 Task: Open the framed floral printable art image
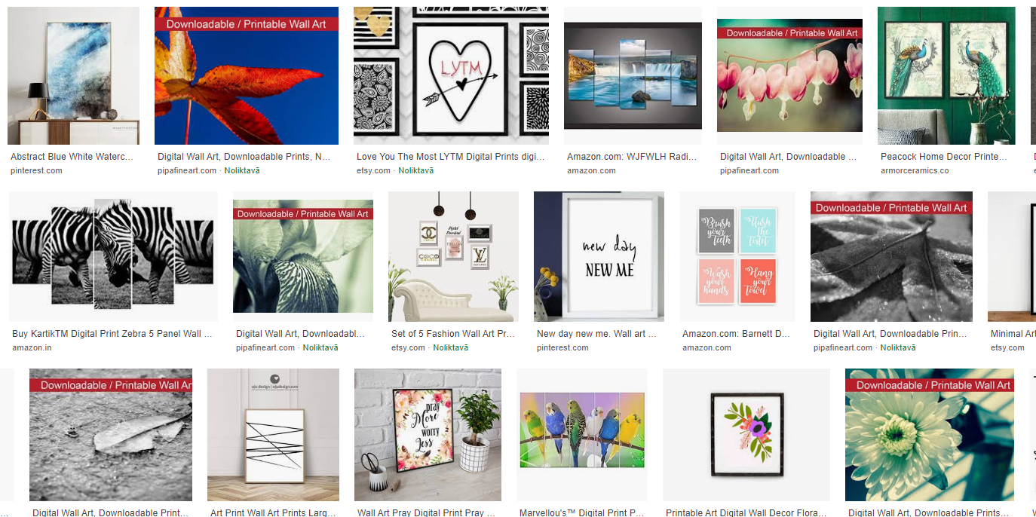click(746, 435)
